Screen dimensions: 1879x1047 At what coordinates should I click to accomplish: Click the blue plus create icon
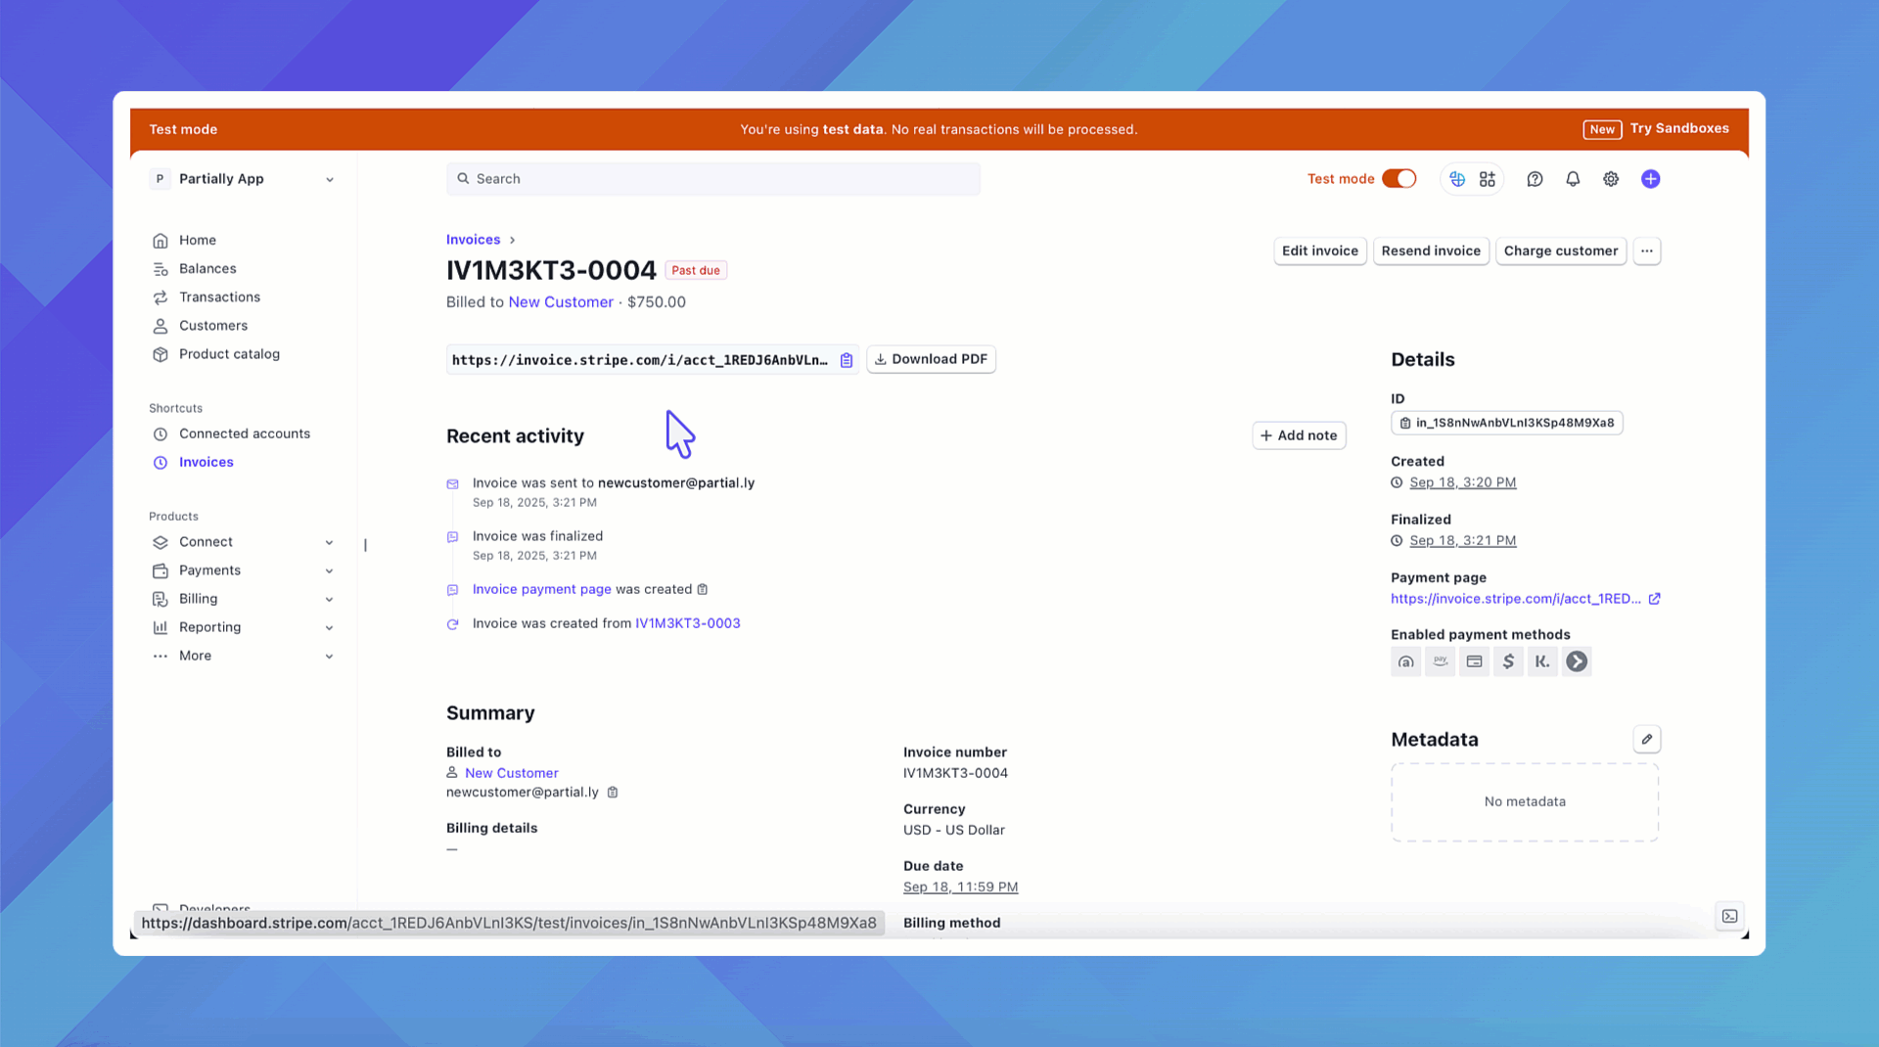click(x=1650, y=179)
